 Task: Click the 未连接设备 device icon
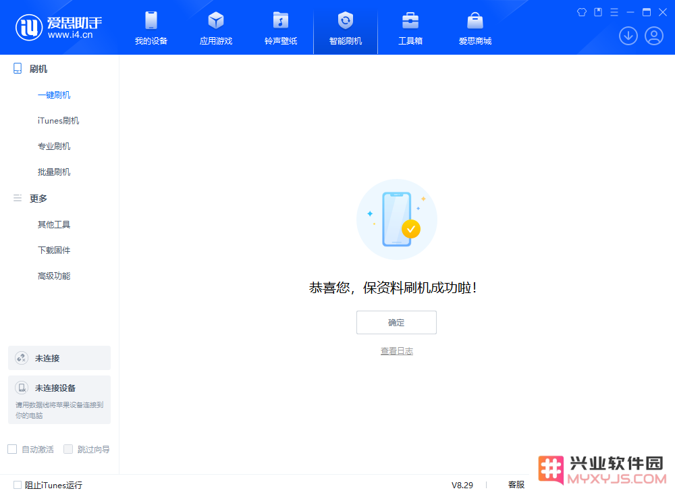click(22, 388)
